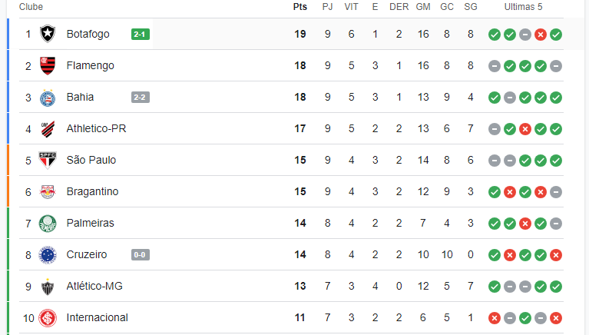Click the Internacional club crest
The image size is (589, 335).
coord(48,318)
